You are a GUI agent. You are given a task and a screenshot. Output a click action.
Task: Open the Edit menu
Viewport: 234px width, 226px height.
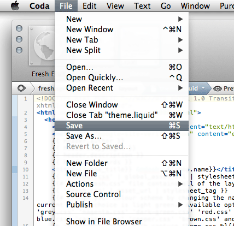[x=89, y=6]
